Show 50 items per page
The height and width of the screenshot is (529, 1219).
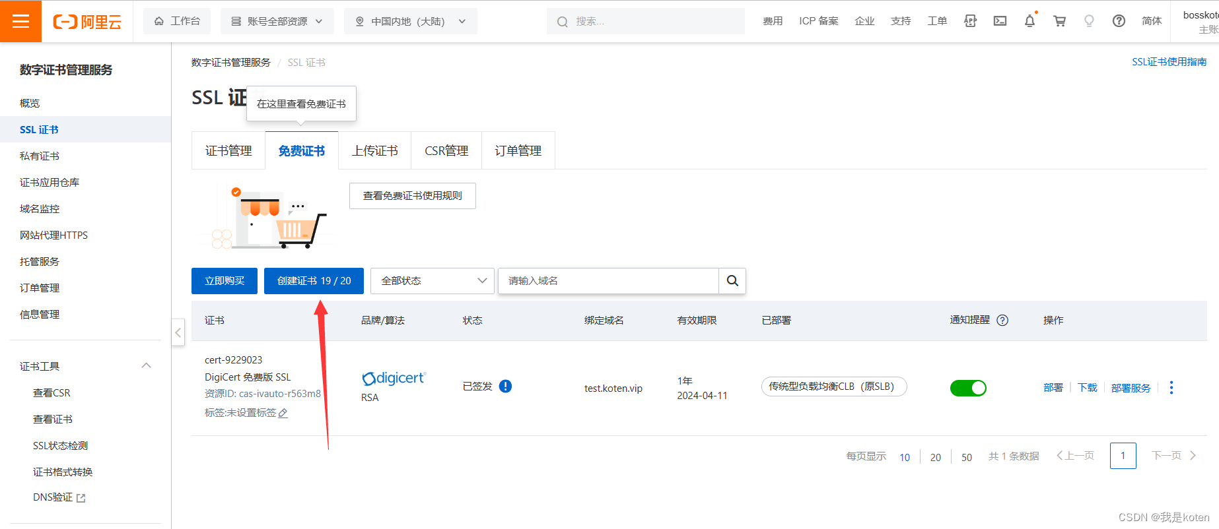967,457
